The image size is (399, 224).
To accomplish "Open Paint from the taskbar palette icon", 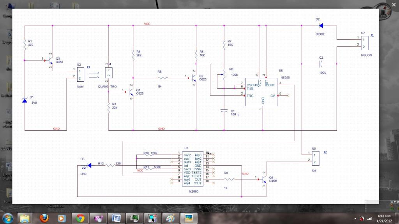I will point(171,219).
